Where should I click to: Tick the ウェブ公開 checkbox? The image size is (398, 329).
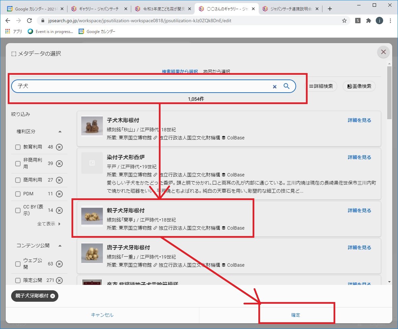(x=18, y=264)
